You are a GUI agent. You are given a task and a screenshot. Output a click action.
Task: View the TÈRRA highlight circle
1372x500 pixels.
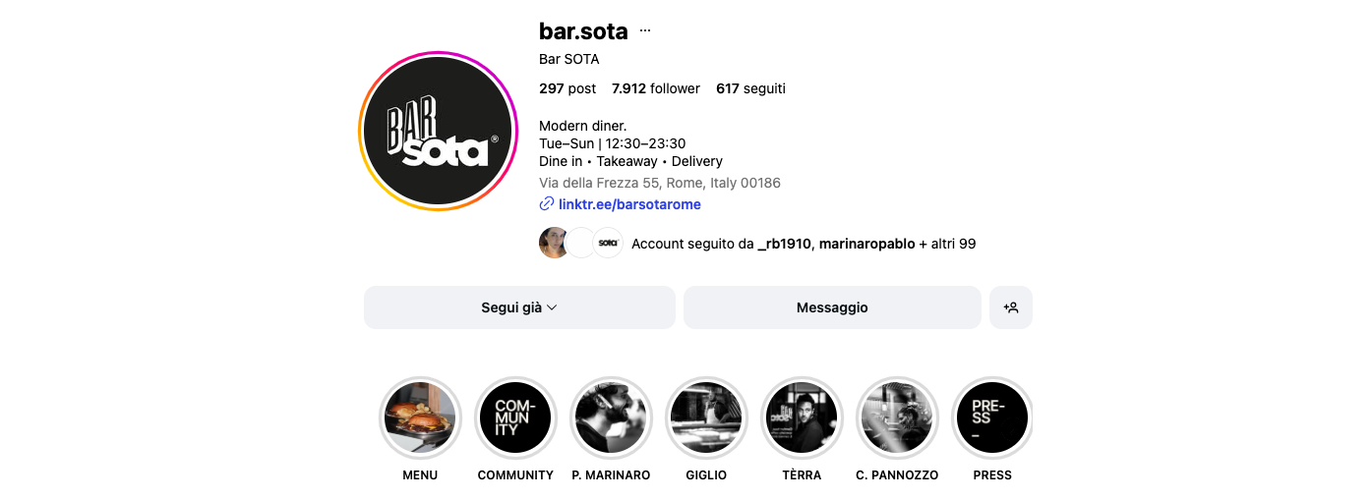coord(802,417)
